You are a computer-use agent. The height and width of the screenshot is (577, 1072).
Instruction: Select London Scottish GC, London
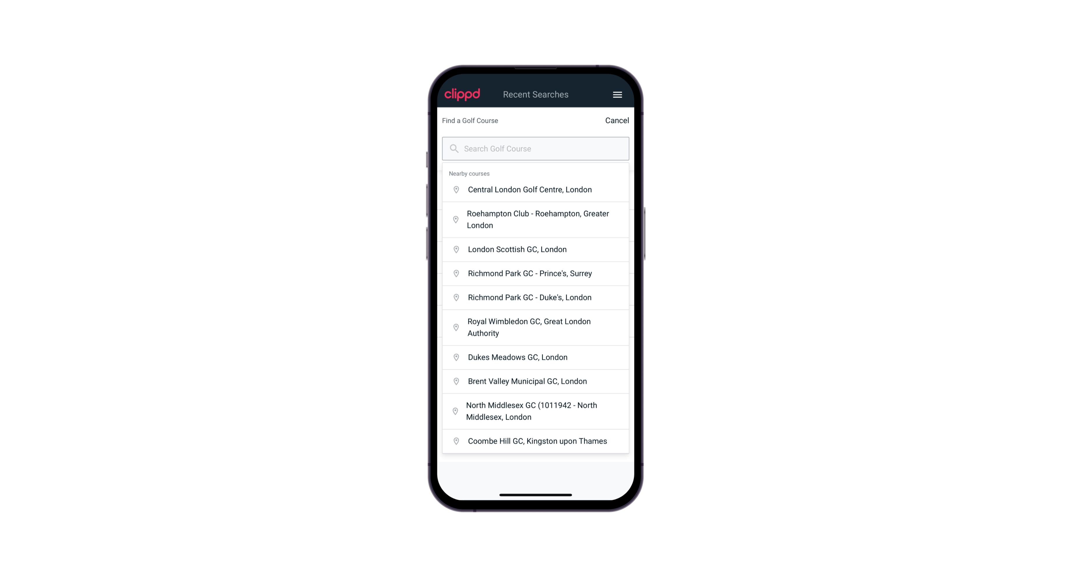coord(535,249)
